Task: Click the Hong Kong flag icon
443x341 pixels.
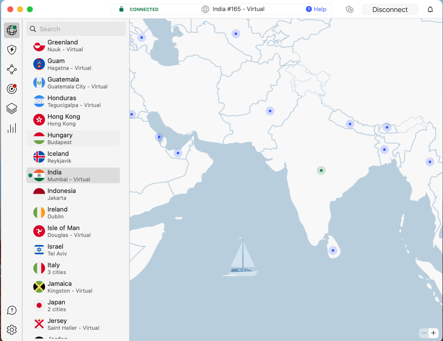Action: click(x=39, y=120)
